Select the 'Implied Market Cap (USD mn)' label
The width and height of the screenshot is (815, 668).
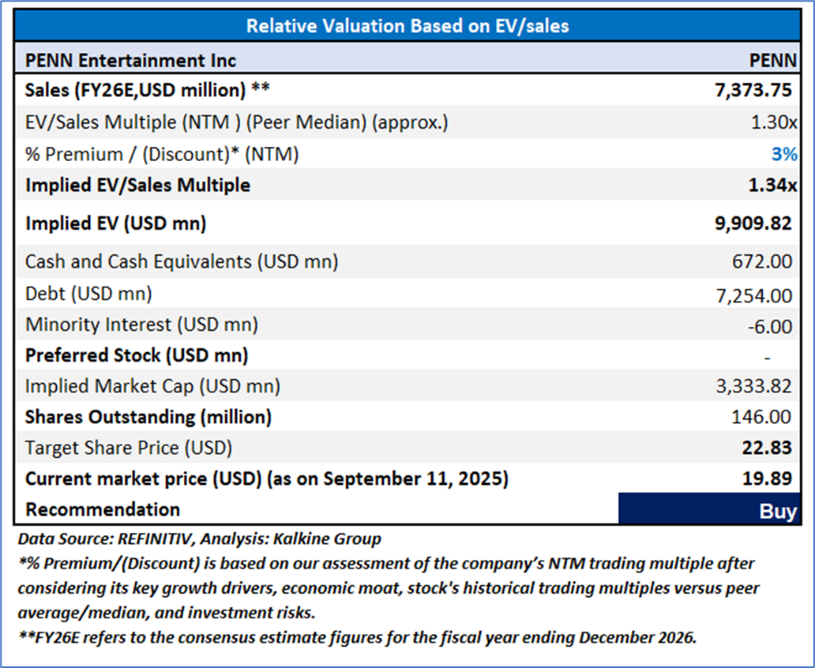coord(153,386)
